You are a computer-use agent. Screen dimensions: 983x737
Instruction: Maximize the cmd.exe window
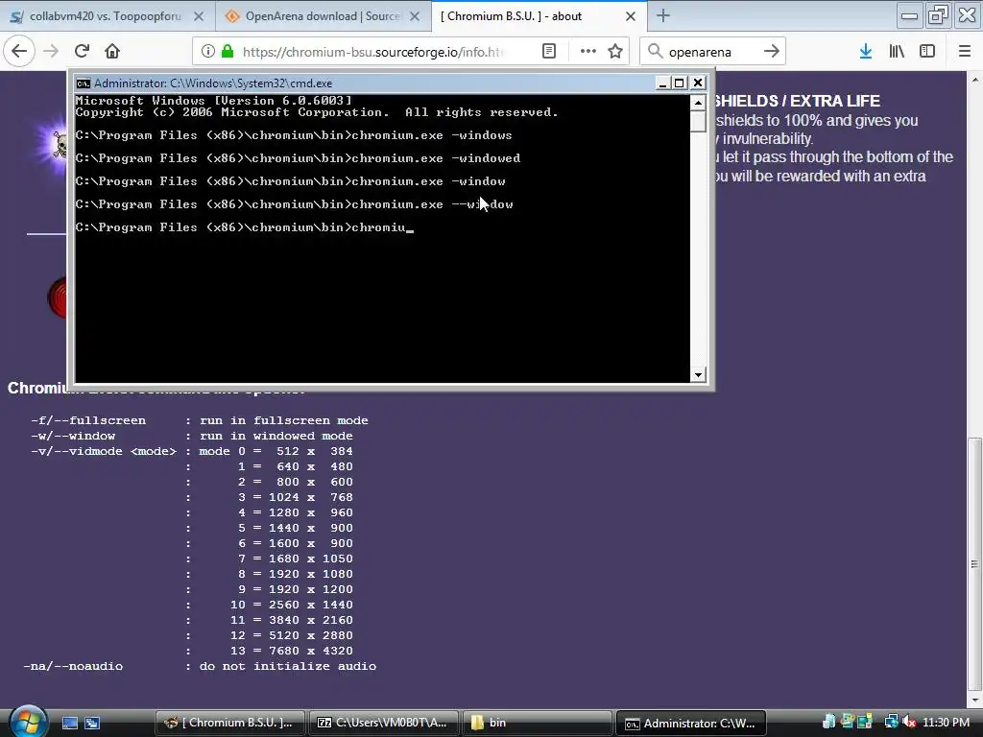680,83
